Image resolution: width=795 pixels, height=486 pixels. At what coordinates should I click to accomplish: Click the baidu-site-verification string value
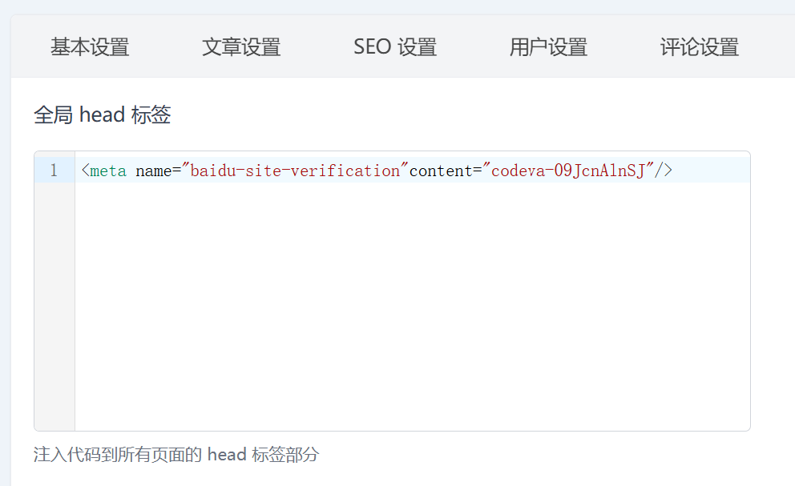pos(295,171)
